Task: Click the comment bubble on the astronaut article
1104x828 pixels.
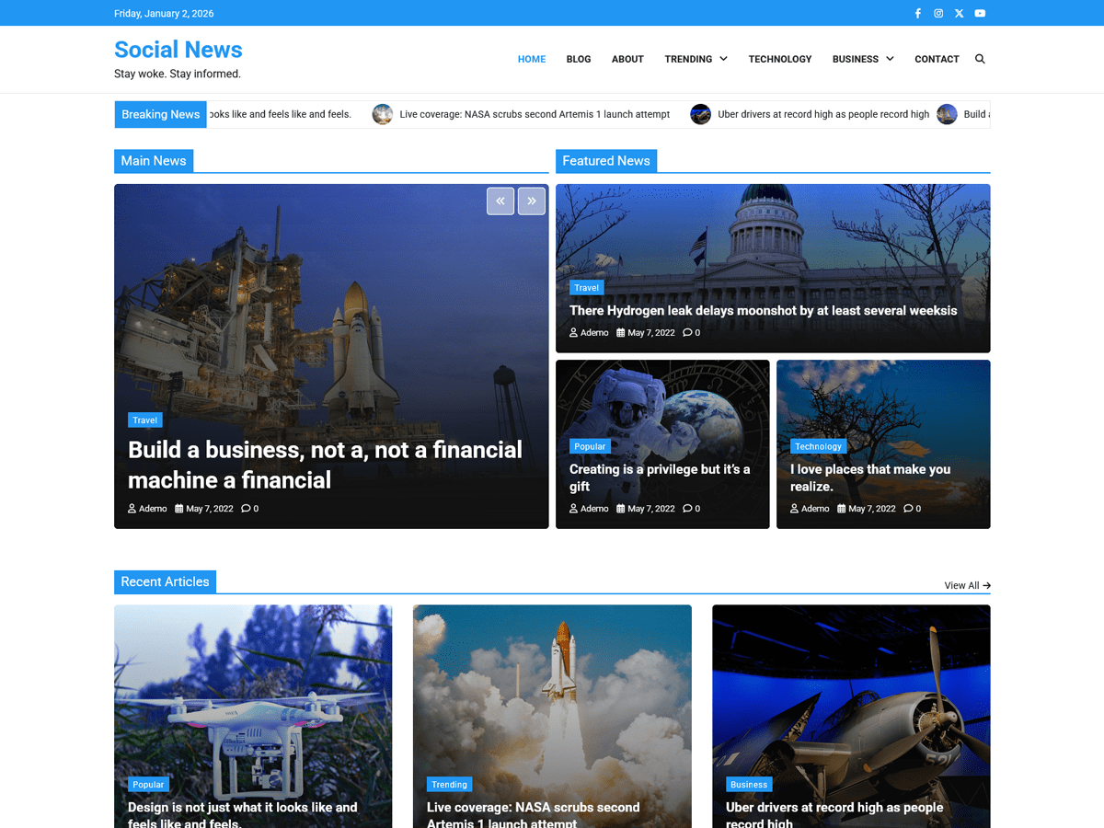Action: tap(687, 508)
